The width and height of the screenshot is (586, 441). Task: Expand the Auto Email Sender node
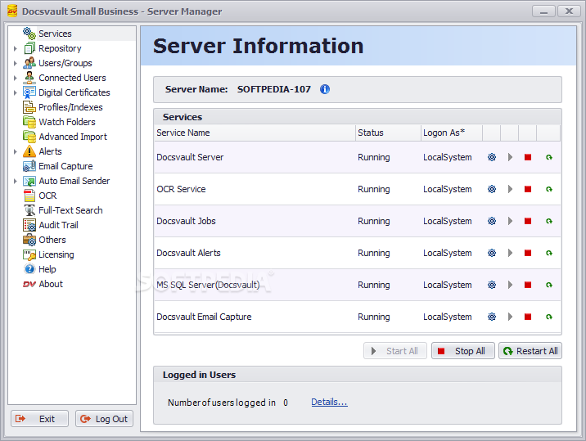coord(16,182)
